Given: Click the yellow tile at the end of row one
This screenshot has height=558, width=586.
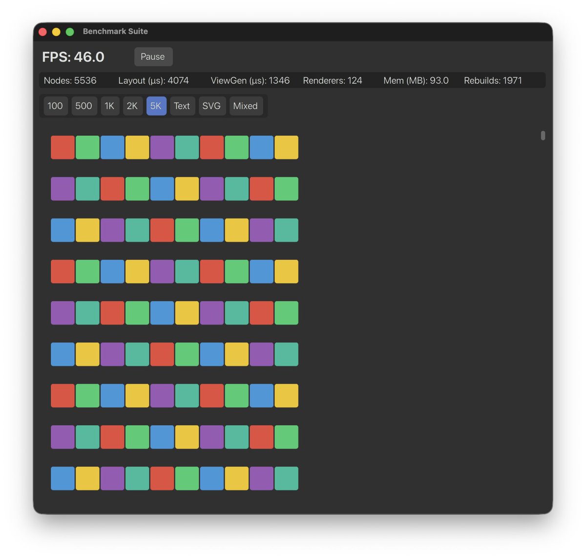Looking at the screenshot, I should pyautogui.click(x=286, y=146).
